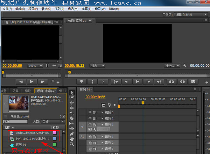Open button editor plus in source monitor
210x154 pixels.
tap(58, 82)
